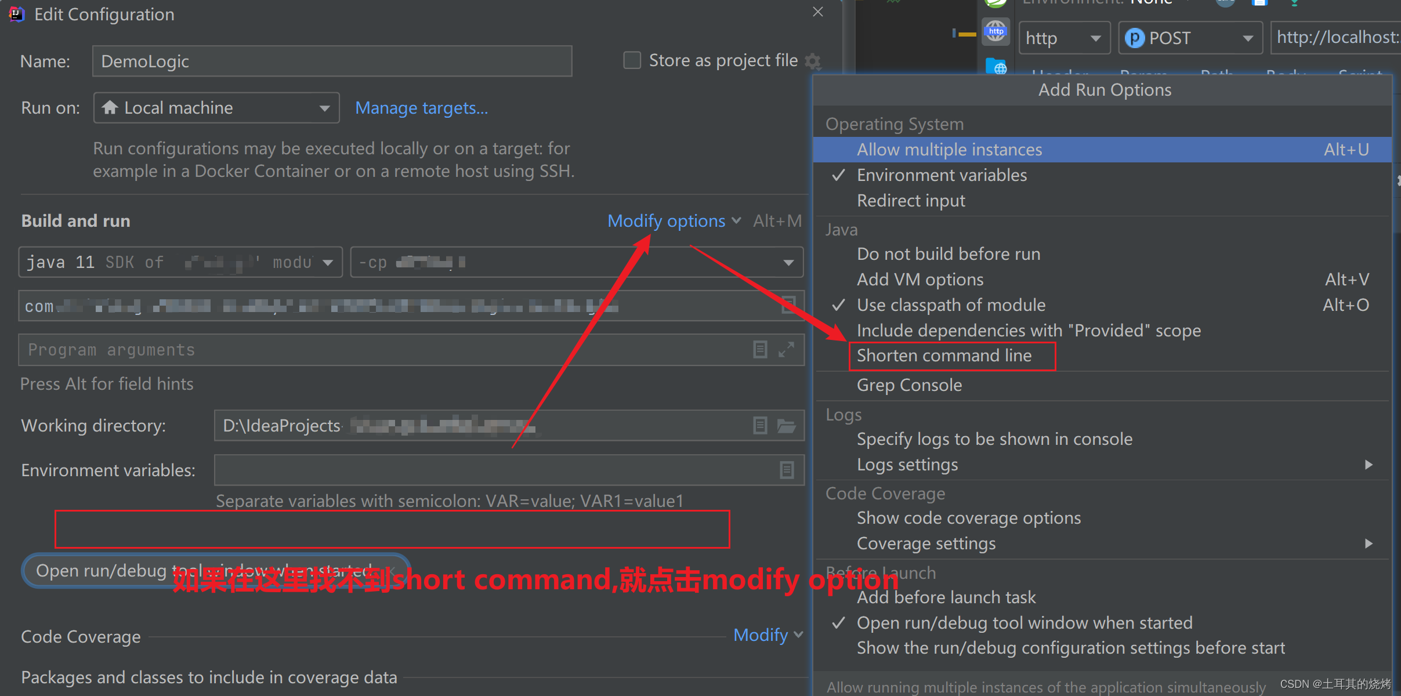Click the expand icon in Program arguments field
The height and width of the screenshot is (696, 1401).
click(786, 350)
